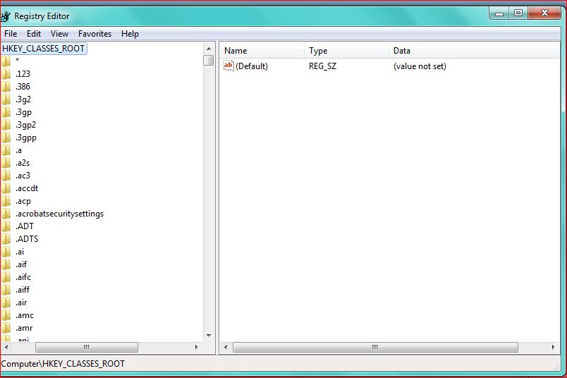Image resolution: width=567 pixels, height=378 pixels.
Task: Click the folder icon beside .3gp2
Action: (6, 125)
